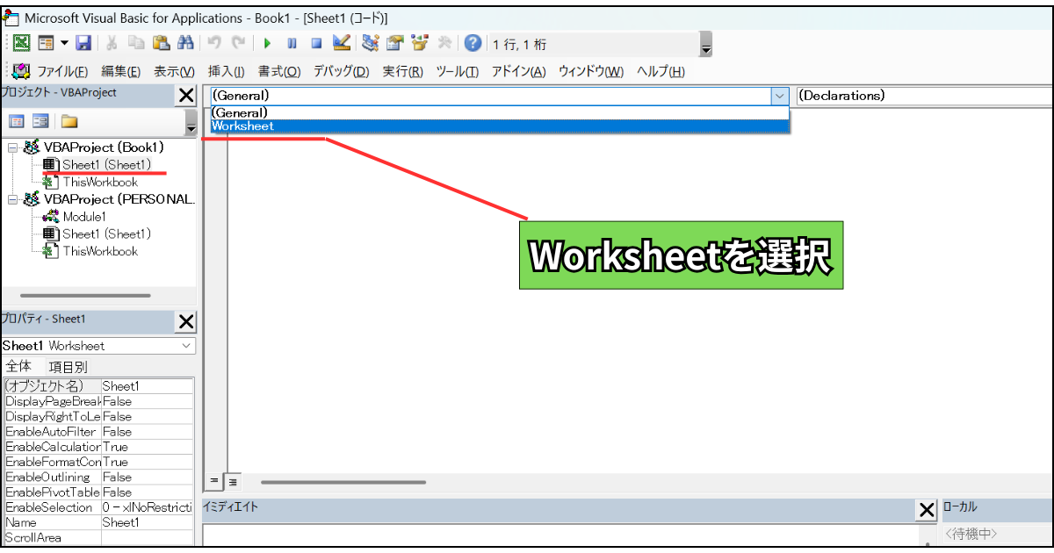
Task: Click the View Code icon in Project panel
Action: 17,121
